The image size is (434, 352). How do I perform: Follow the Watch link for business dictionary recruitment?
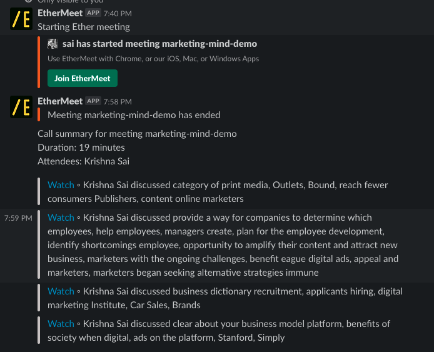pos(61,291)
